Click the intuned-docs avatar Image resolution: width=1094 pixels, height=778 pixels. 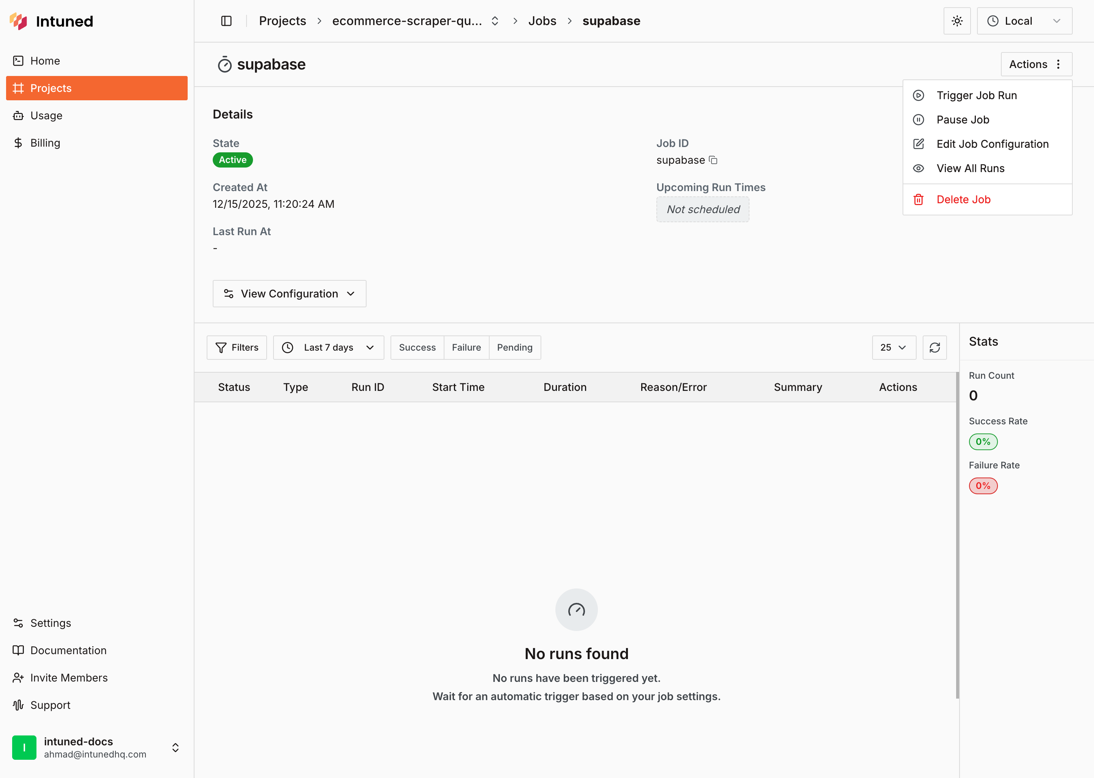24,747
